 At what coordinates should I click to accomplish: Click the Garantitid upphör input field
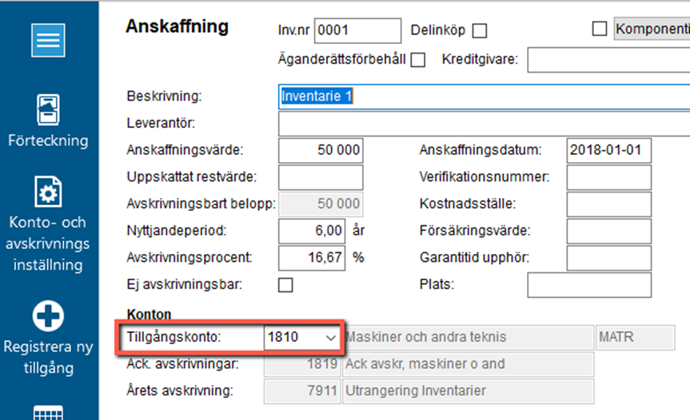click(x=609, y=258)
